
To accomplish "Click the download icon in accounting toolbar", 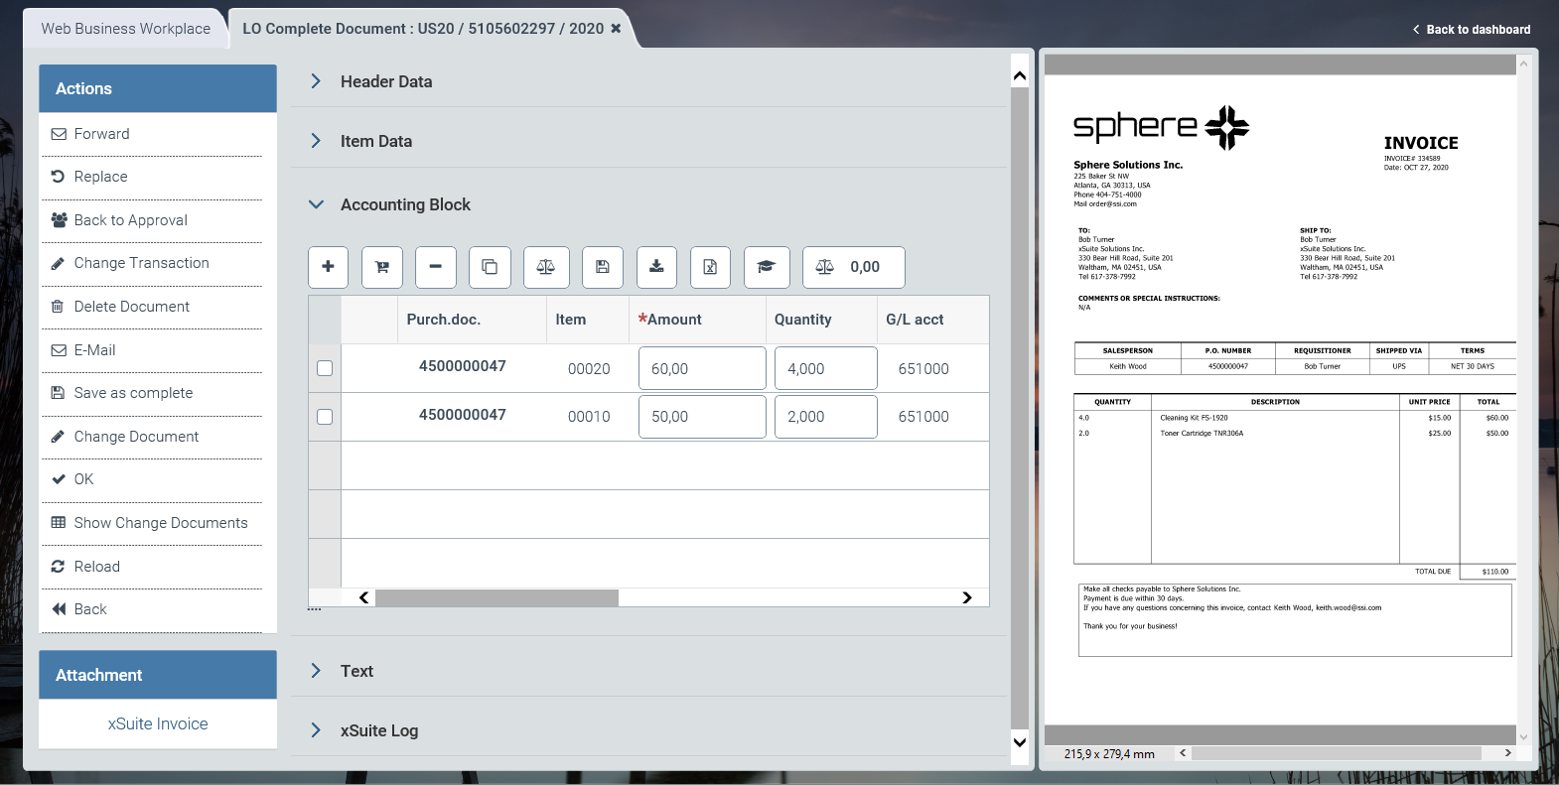I will (x=656, y=267).
